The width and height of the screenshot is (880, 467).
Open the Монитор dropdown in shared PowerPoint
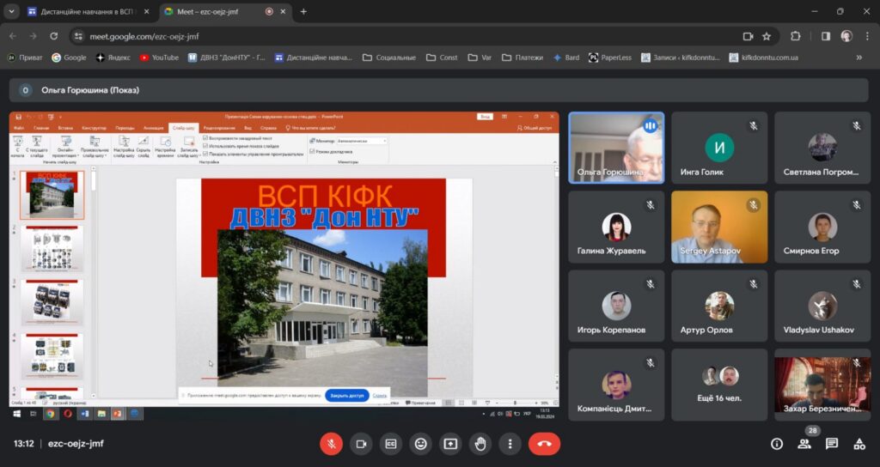tap(362, 142)
